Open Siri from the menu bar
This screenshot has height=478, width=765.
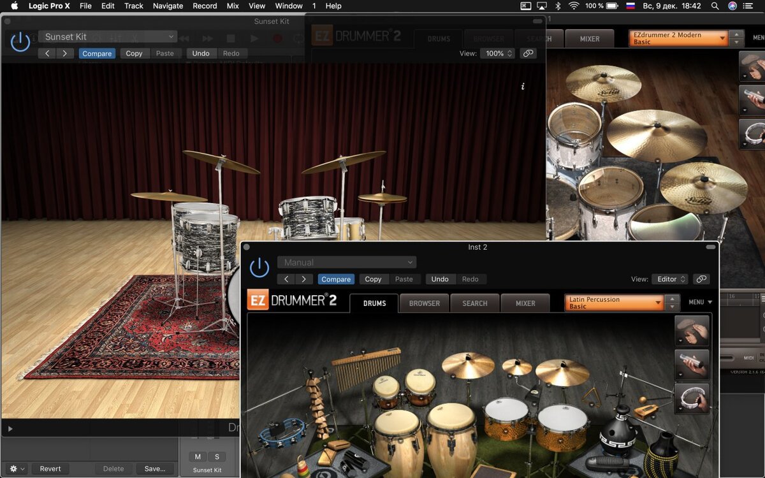(732, 6)
